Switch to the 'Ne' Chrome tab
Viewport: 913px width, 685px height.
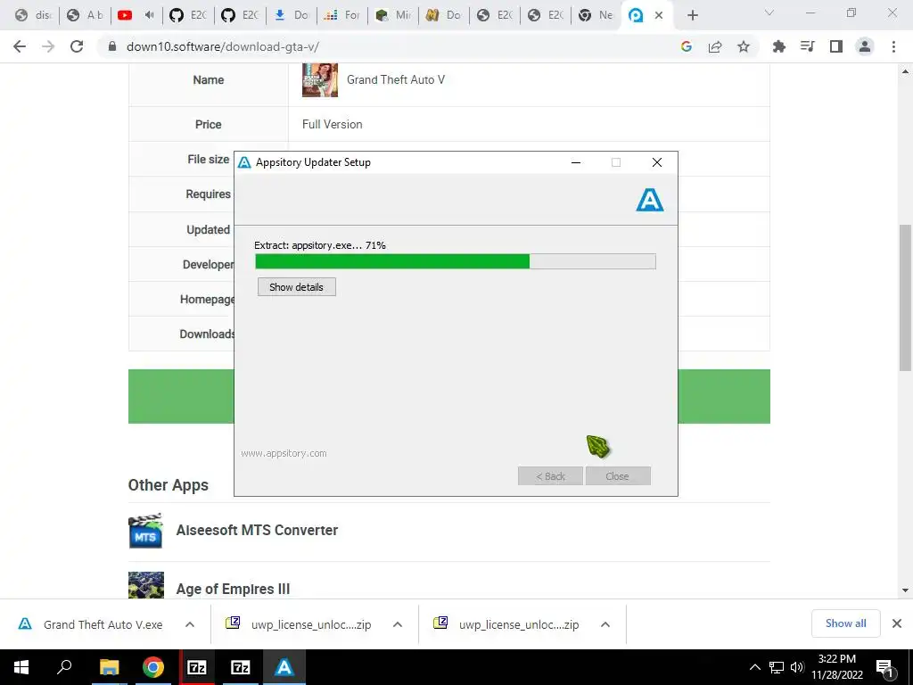596,15
